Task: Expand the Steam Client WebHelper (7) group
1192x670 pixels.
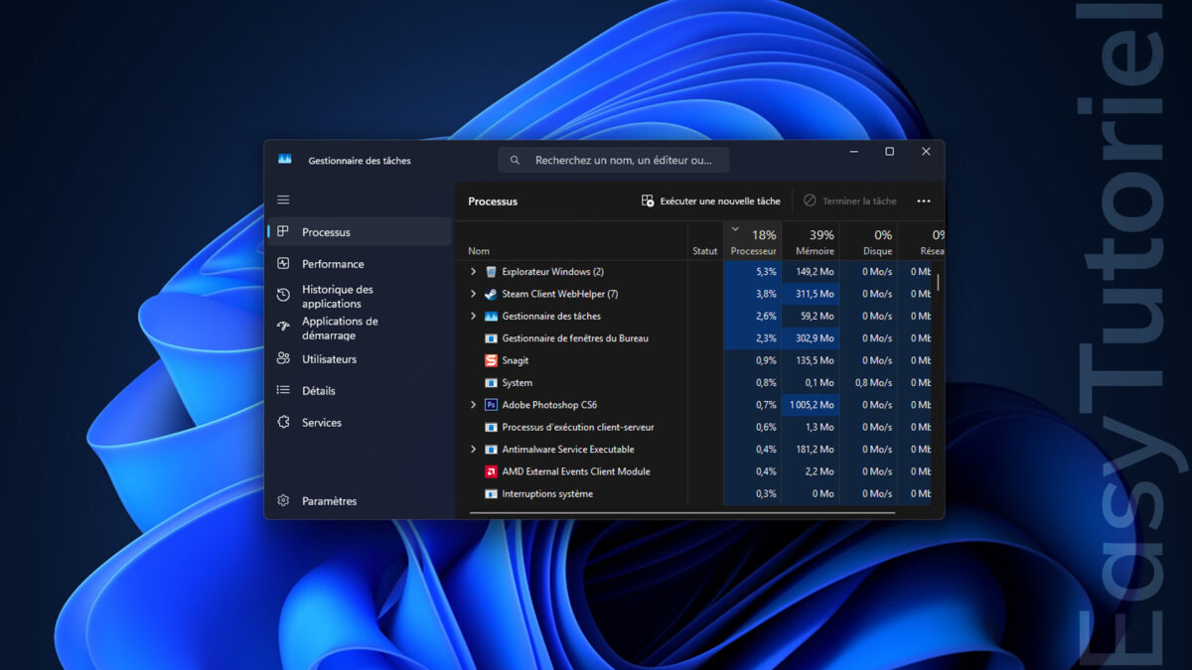Action: 473,294
